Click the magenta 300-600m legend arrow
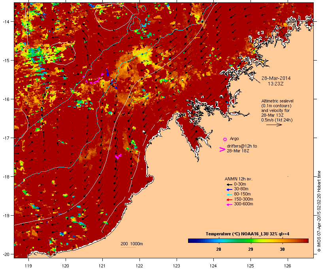Viewport: 324px width, 269px height. coord(230,205)
